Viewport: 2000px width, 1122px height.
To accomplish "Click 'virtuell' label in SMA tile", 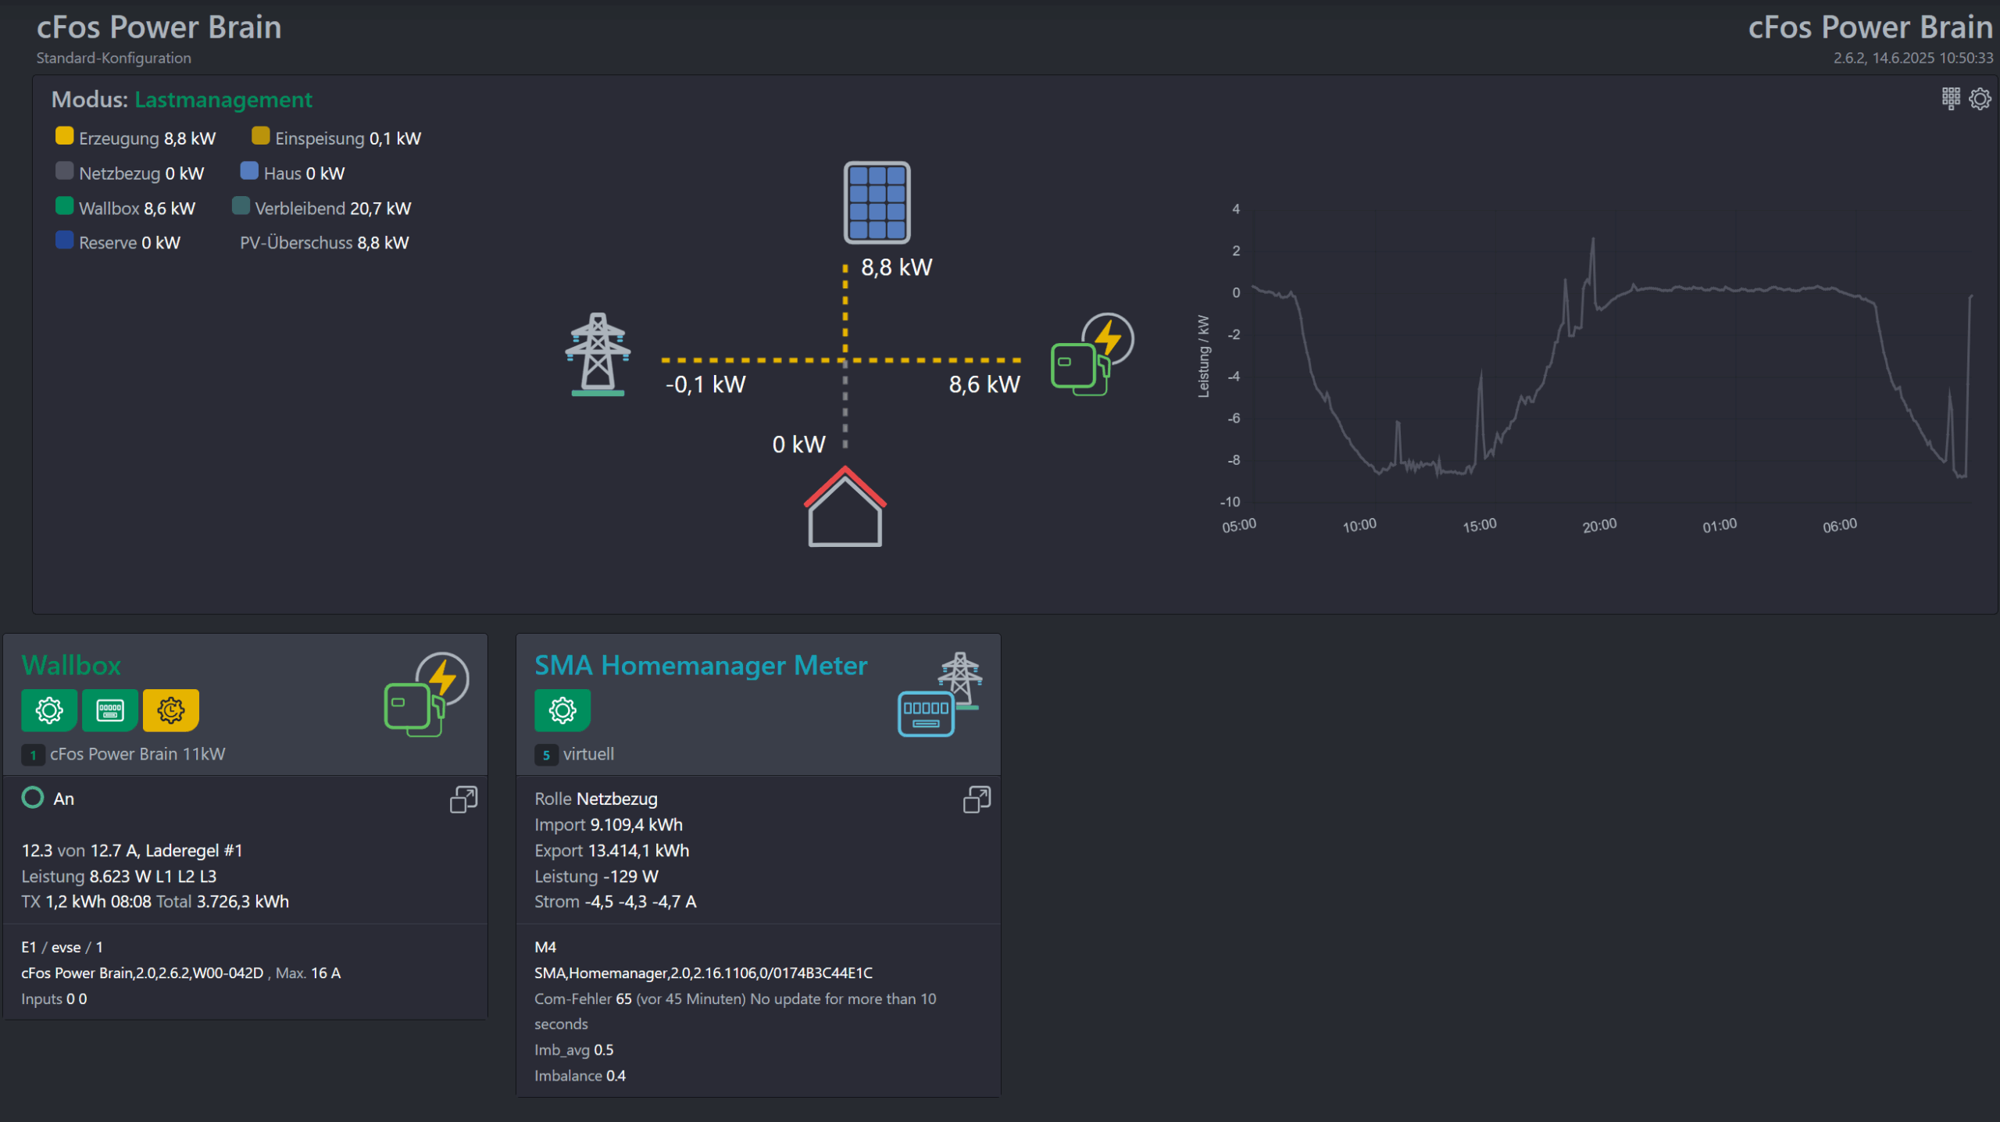I will [588, 754].
